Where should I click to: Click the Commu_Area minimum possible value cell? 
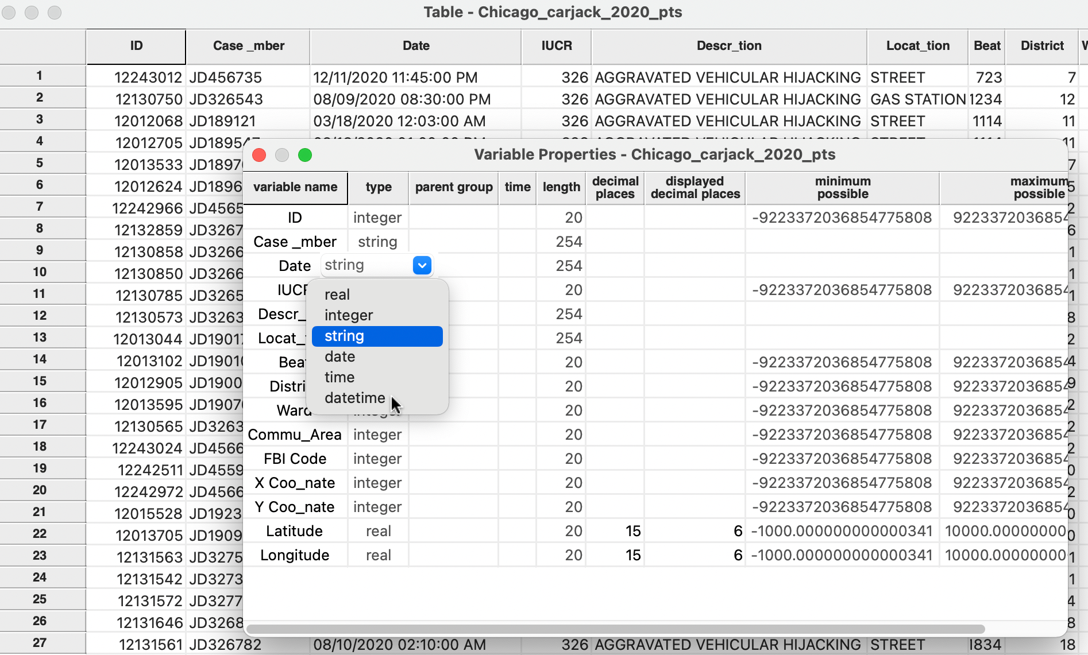pos(843,435)
